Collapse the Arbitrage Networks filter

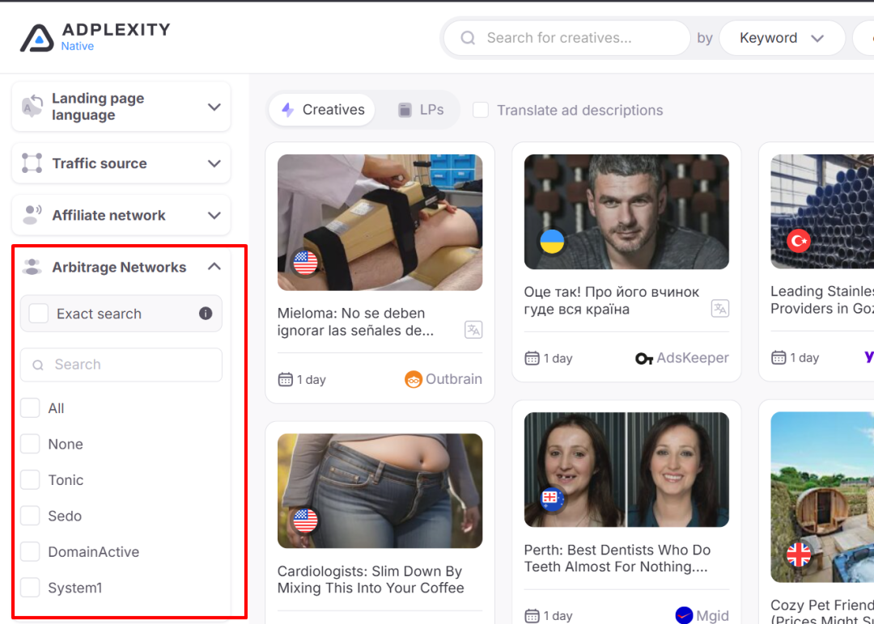coord(214,268)
